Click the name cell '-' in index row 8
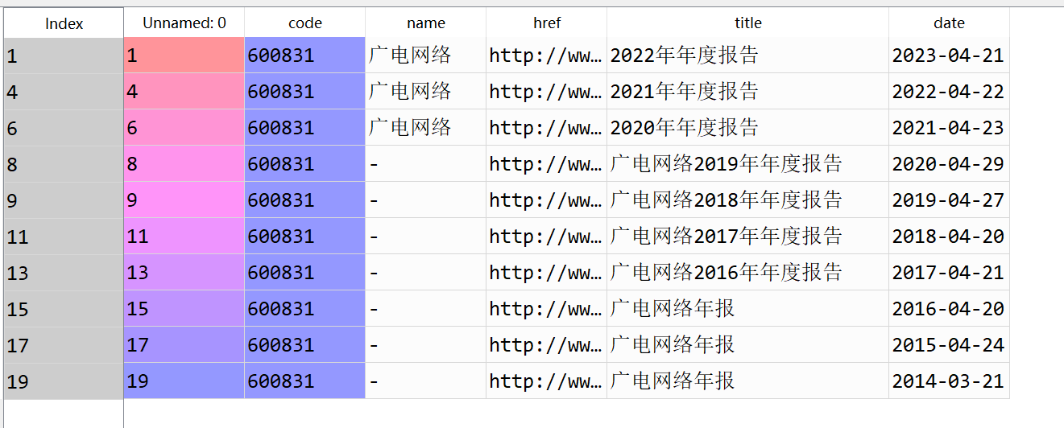The image size is (1064, 428). pos(426,164)
